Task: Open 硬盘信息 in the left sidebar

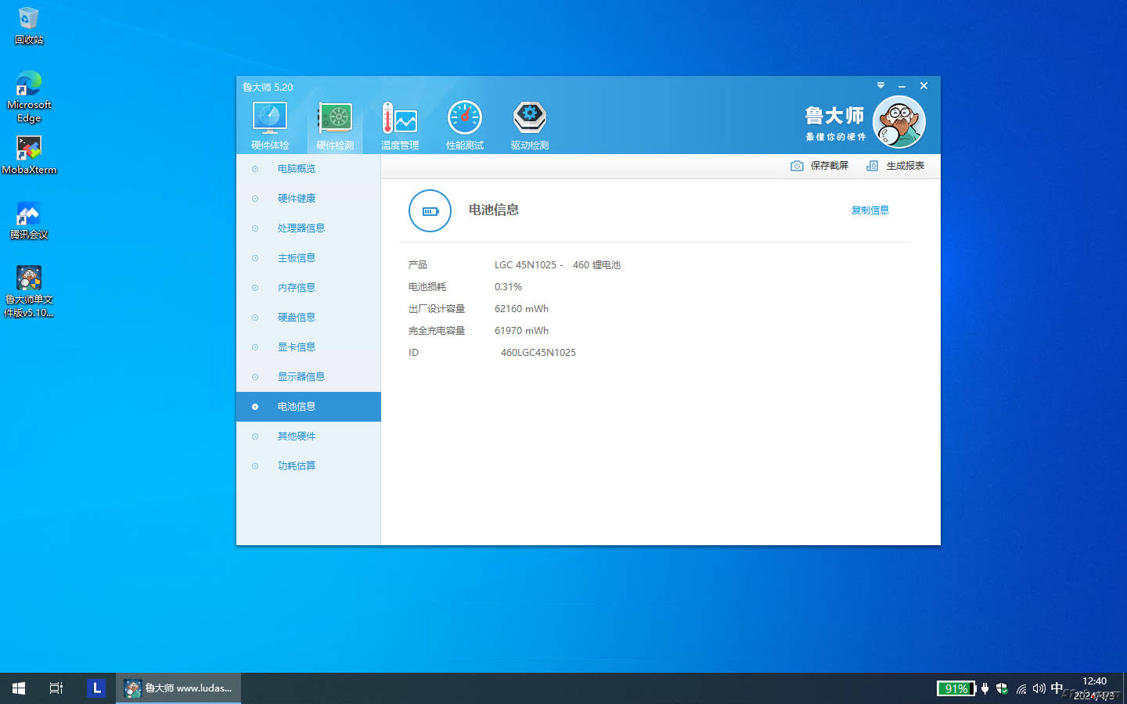Action: pyautogui.click(x=297, y=318)
